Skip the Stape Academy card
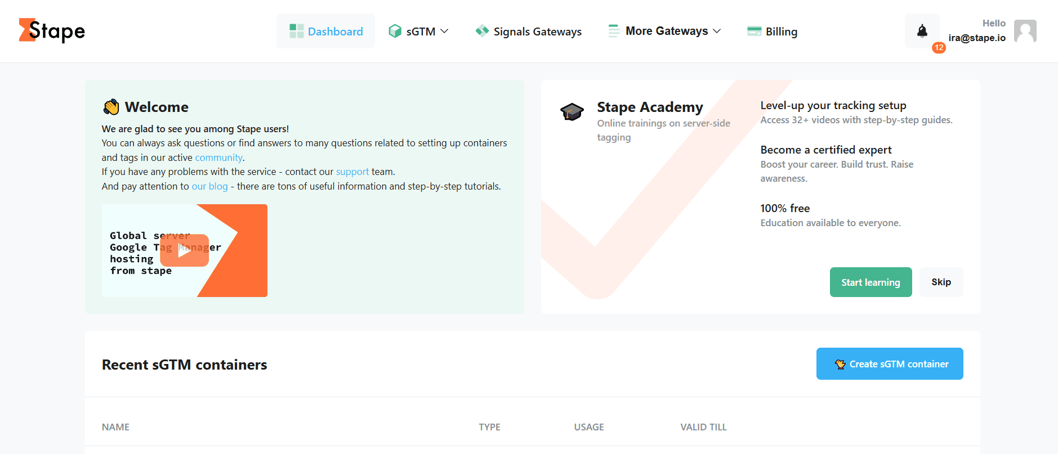This screenshot has height=454, width=1058. pyautogui.click(x=941, y=282)
